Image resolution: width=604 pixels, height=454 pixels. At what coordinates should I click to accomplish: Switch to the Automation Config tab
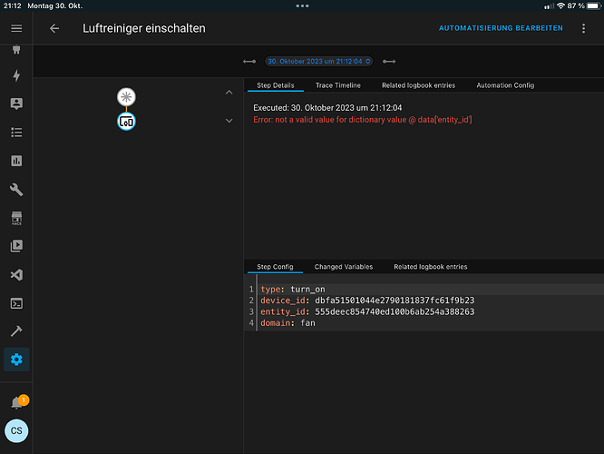(x=505, y=85)
